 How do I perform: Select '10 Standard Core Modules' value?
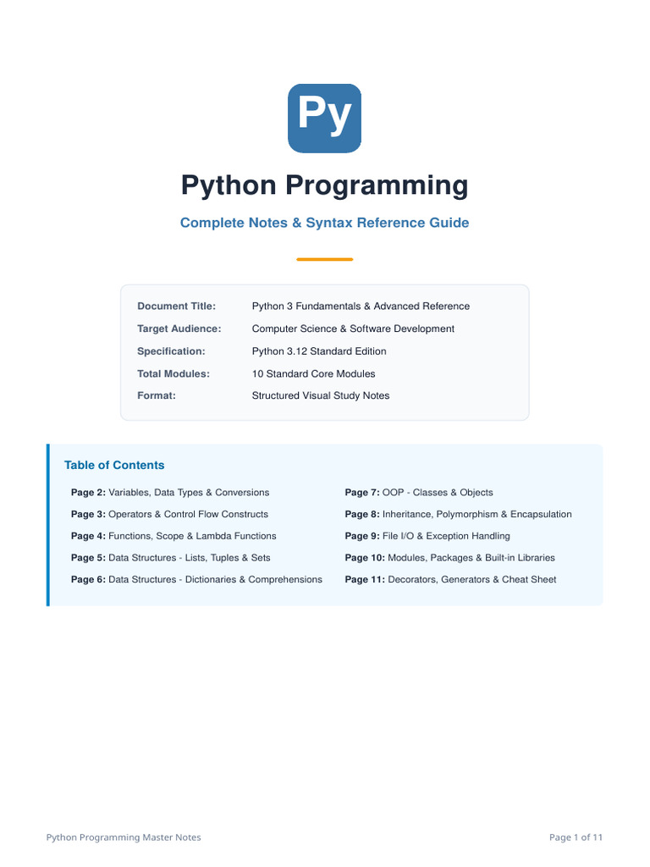tap(313, 373)
